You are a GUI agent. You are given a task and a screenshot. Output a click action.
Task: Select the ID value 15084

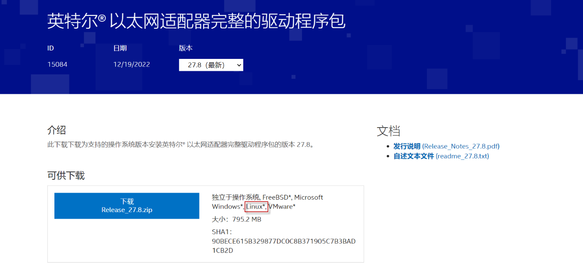(58, 65)
